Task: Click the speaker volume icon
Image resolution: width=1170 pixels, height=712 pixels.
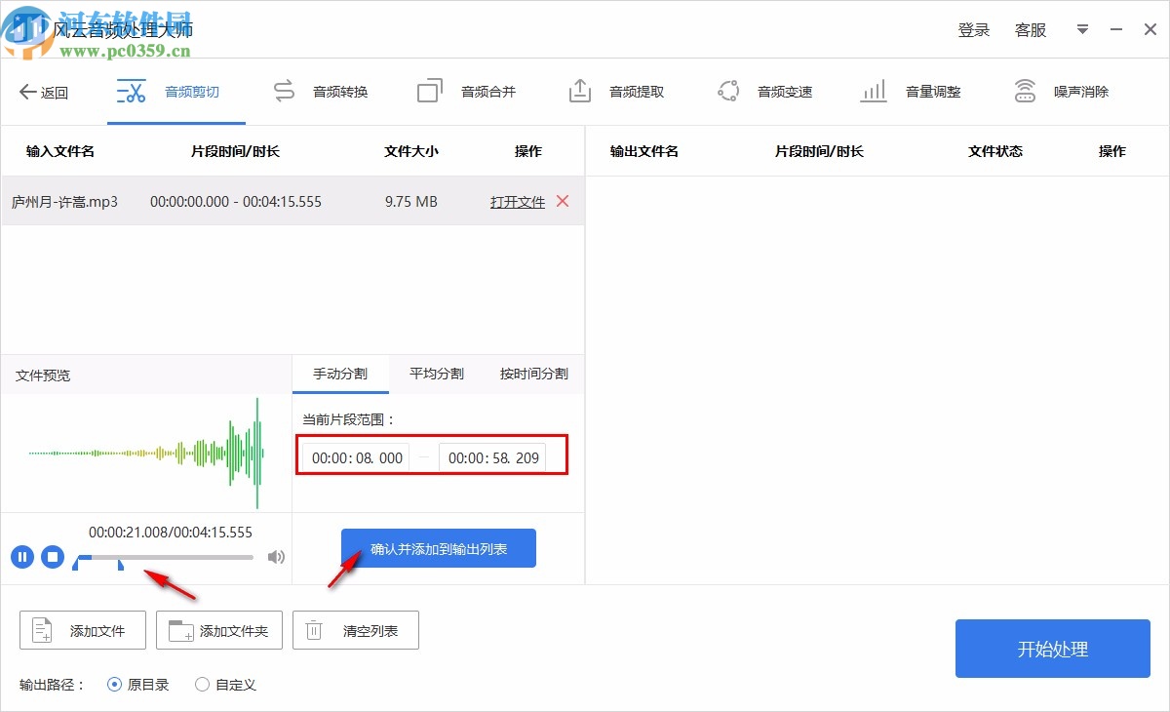Action: [276, 557]
